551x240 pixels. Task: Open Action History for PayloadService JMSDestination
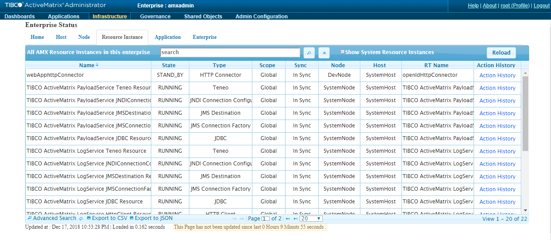pos(497,113)
